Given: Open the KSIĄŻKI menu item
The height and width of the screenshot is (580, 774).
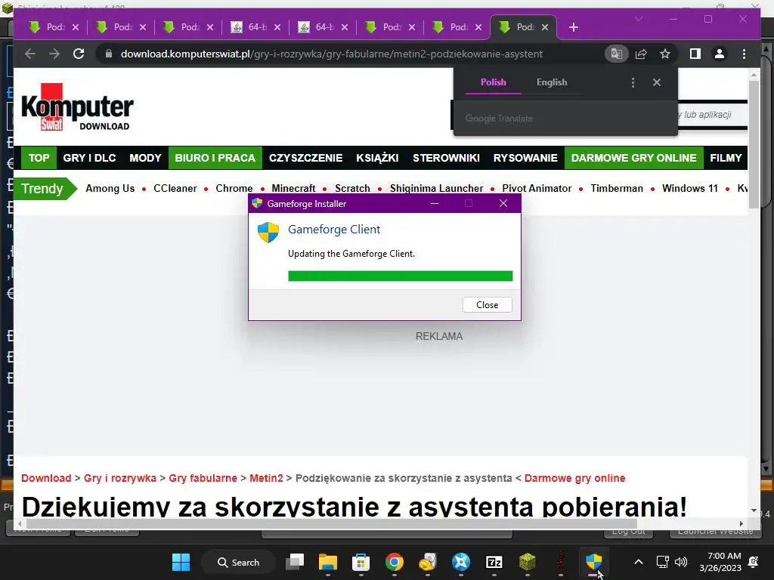Looking at the screenshot, I should coord(377,158).
